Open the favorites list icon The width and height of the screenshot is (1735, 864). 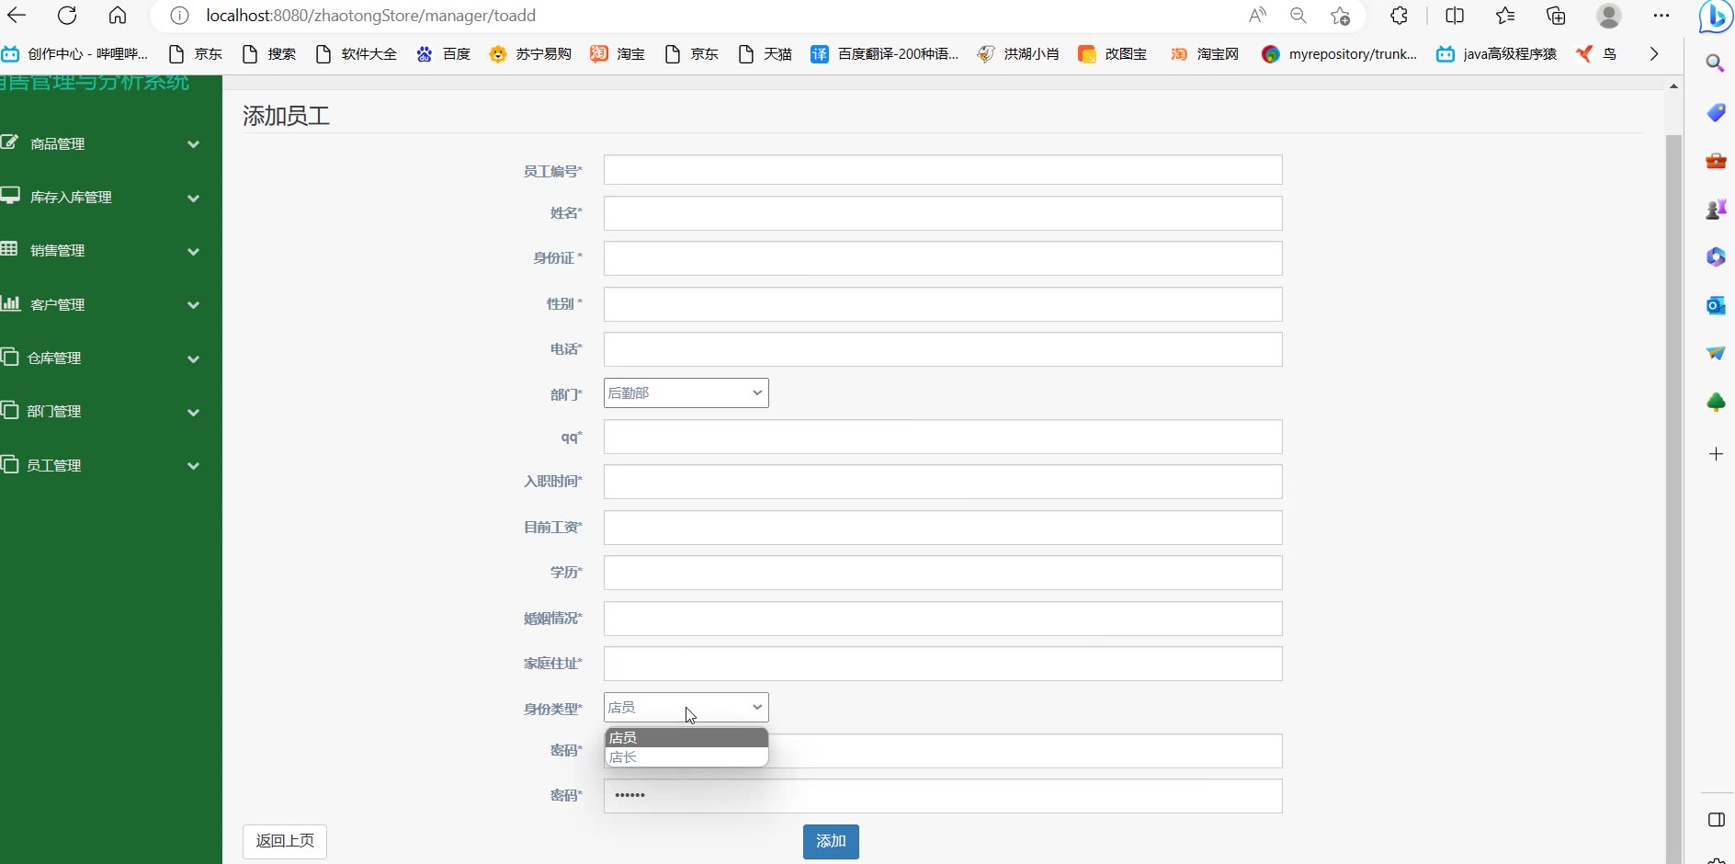click(1505, 16)
